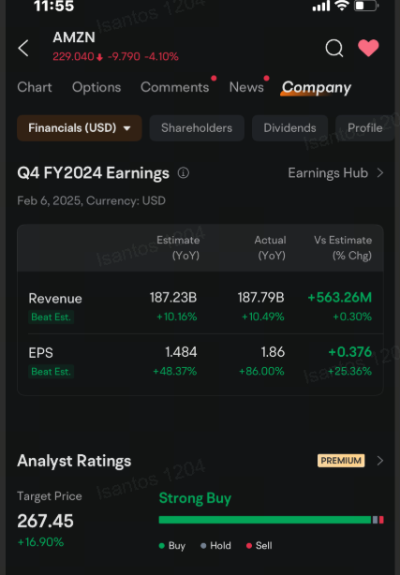Tap the Revenue Beat Est. badge
The width and height of the screenshot is (400, 575).
51,317
